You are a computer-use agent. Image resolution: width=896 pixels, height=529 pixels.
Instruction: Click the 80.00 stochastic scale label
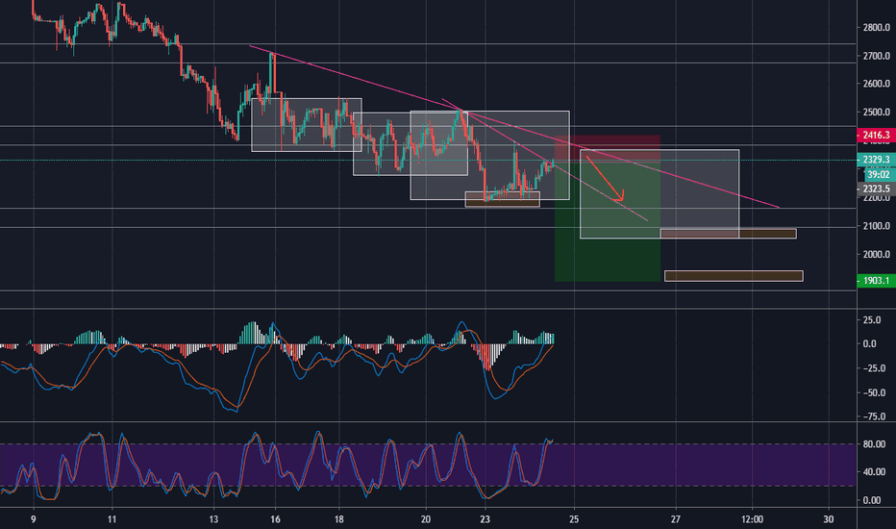coord(874,443)
